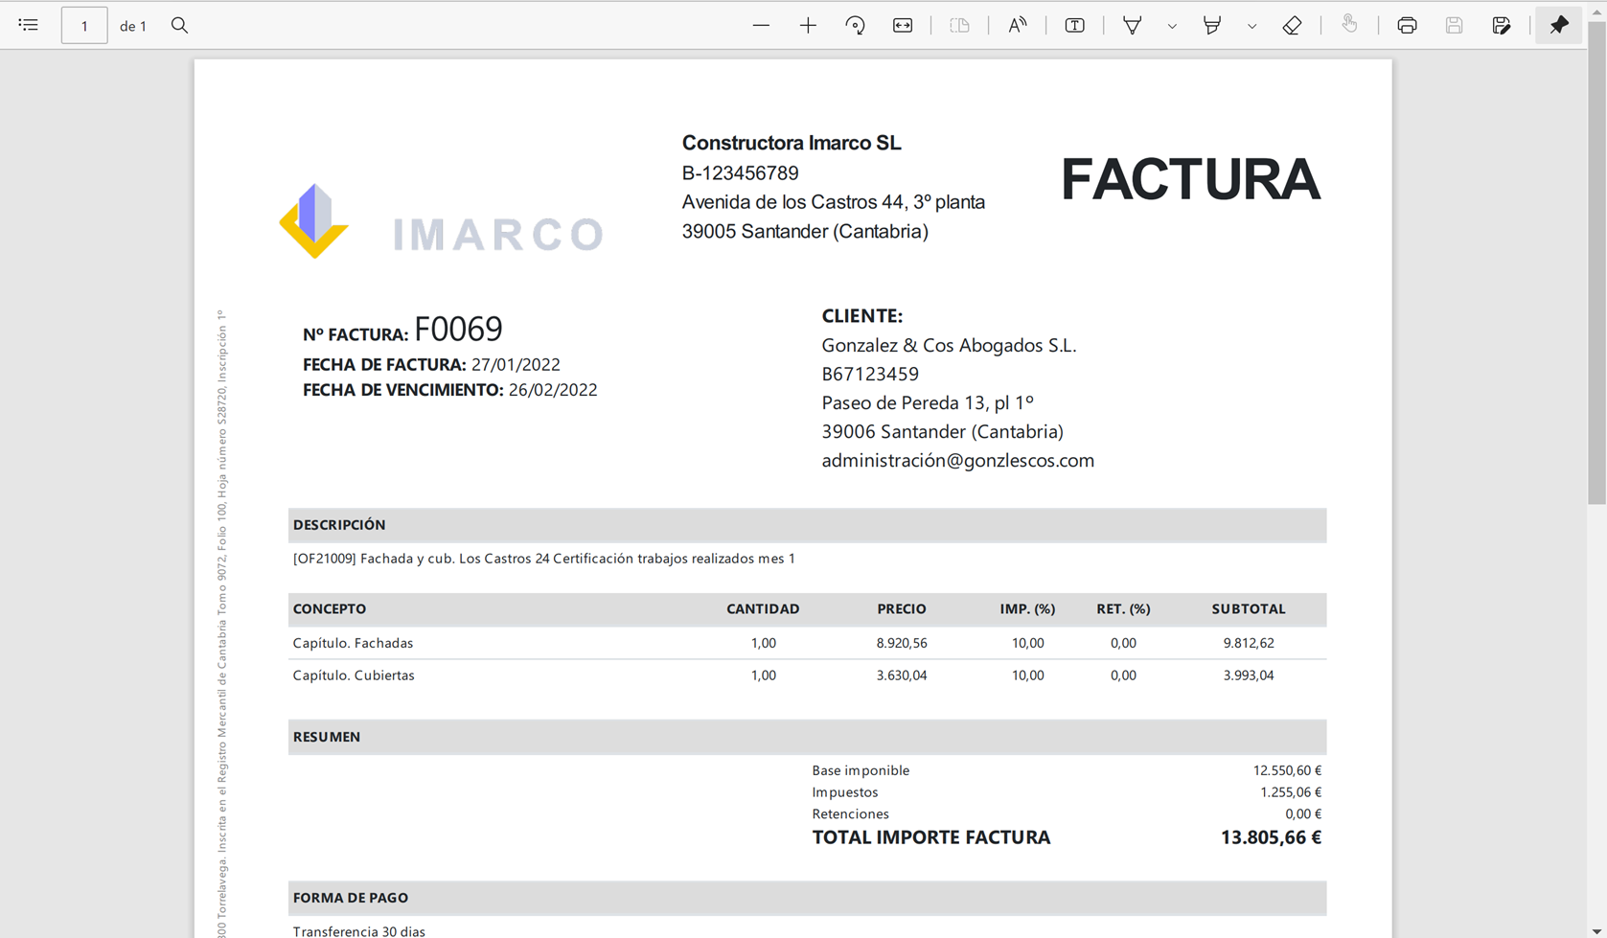Click the Save as icon

coord(1502,25)
